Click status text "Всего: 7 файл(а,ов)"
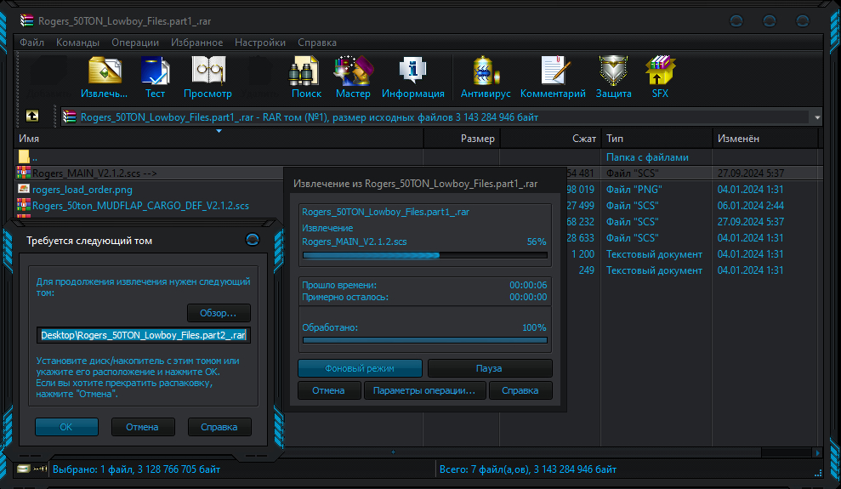The image size is (841, 489). point(485,469)
